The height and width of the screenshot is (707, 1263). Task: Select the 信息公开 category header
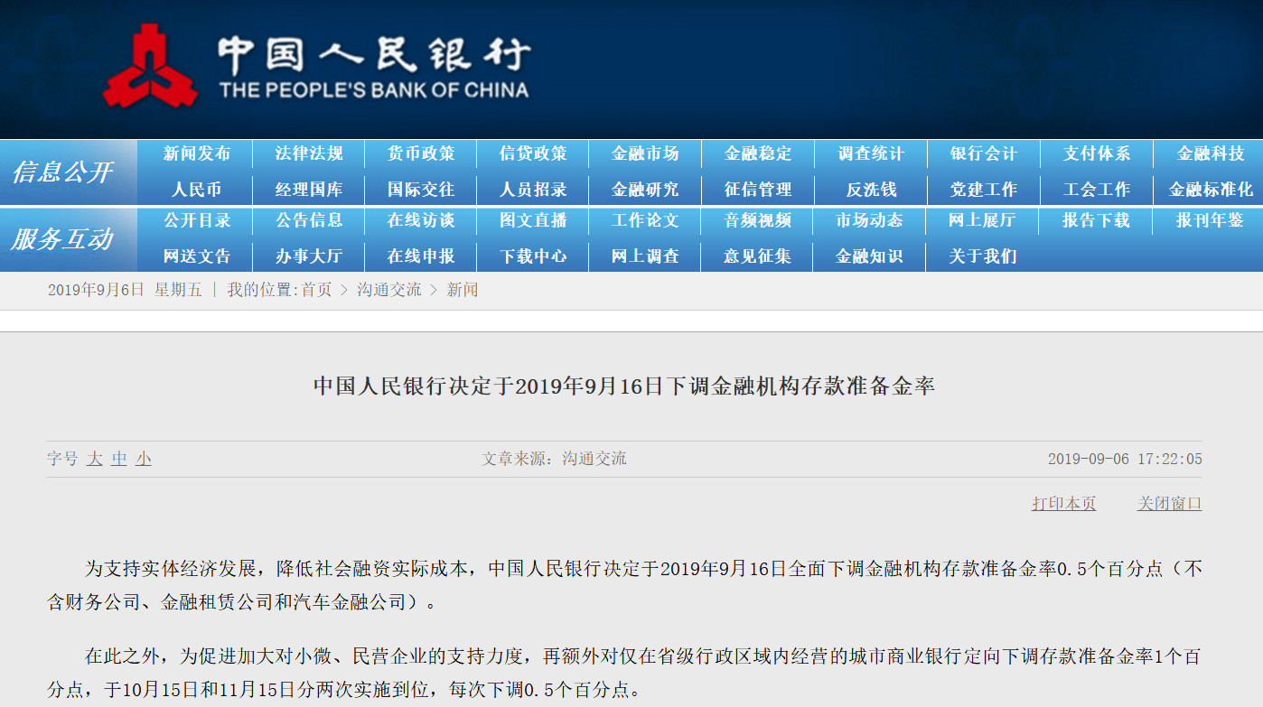(62, 172)
